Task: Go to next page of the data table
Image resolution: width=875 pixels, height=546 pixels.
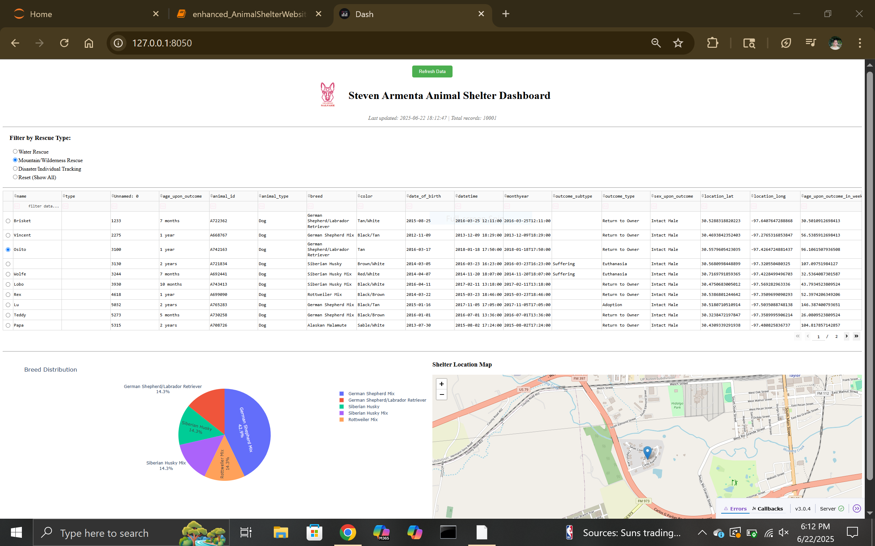Action: click(847, 336)
